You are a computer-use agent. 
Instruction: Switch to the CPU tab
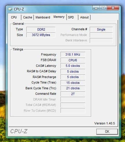tap(15, 17)
